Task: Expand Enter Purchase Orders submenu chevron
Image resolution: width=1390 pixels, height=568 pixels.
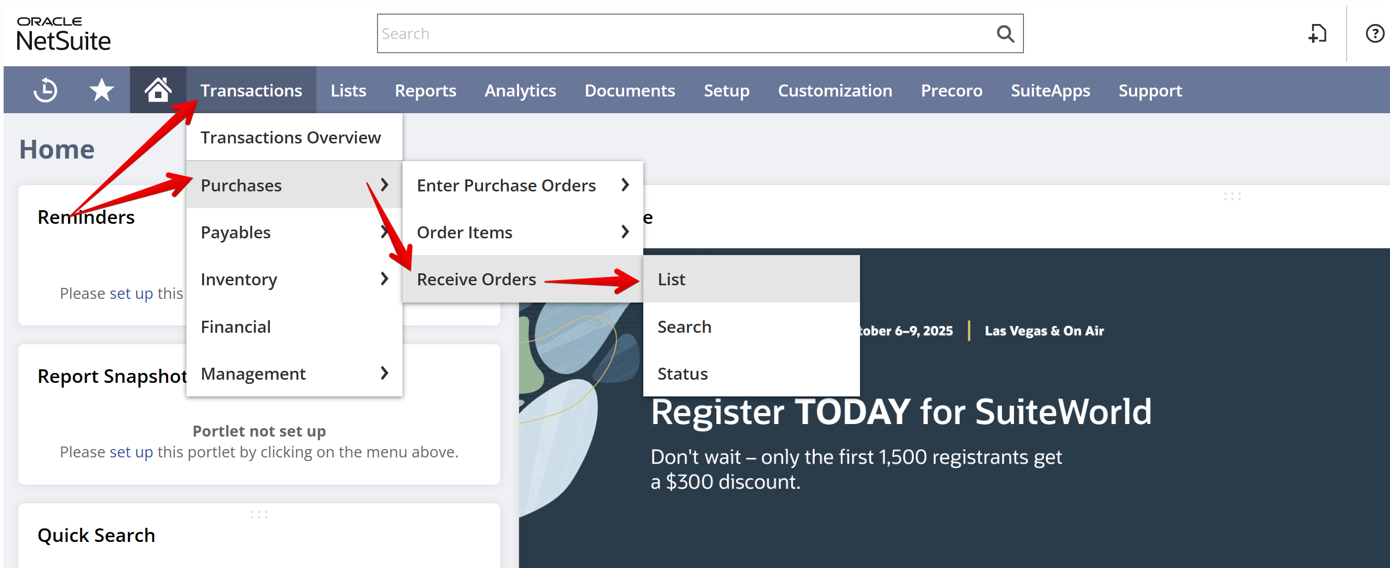Action: tap(625, 185)
